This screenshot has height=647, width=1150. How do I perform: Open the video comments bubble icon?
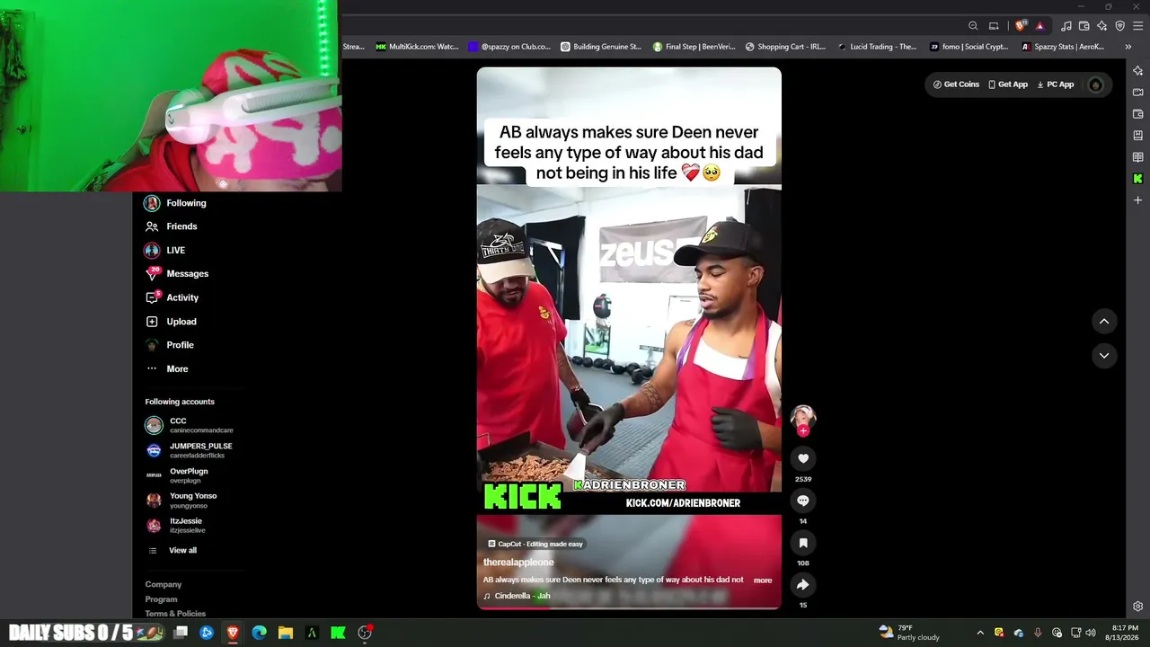803,501
